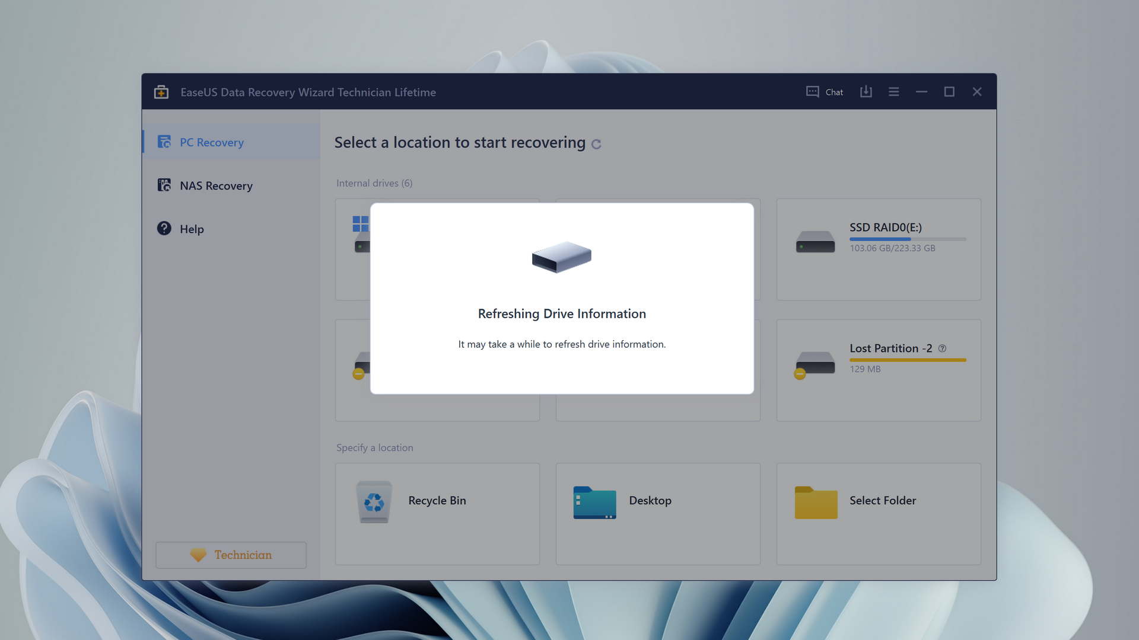
Task: Click the chat bubble icon
Action: click(813, 91)
